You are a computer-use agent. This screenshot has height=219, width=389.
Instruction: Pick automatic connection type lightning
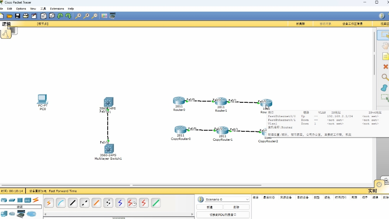point(49,203)
